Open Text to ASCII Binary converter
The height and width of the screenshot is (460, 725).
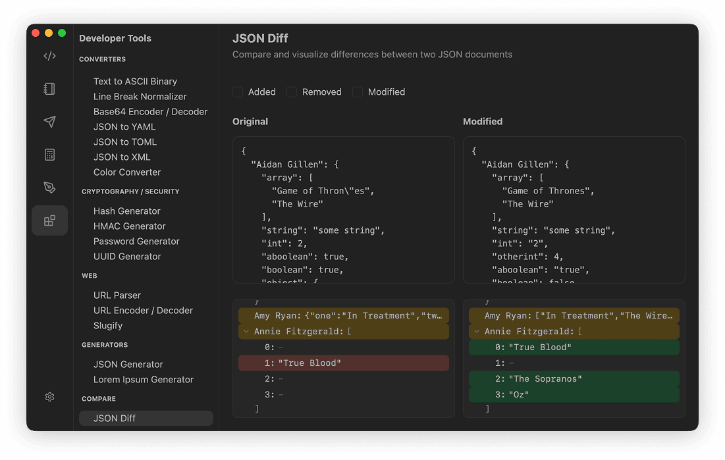(135, 82)
